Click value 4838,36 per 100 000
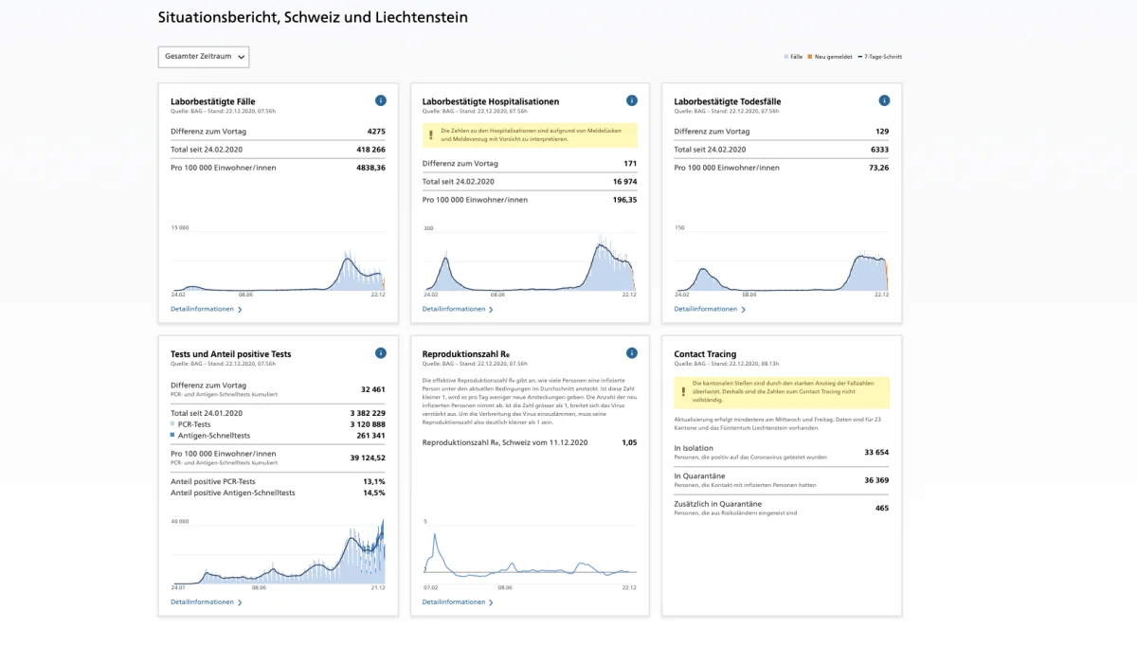Viewport: 1137px width, 646px height. pyautogui.click(x=370, y=168)
